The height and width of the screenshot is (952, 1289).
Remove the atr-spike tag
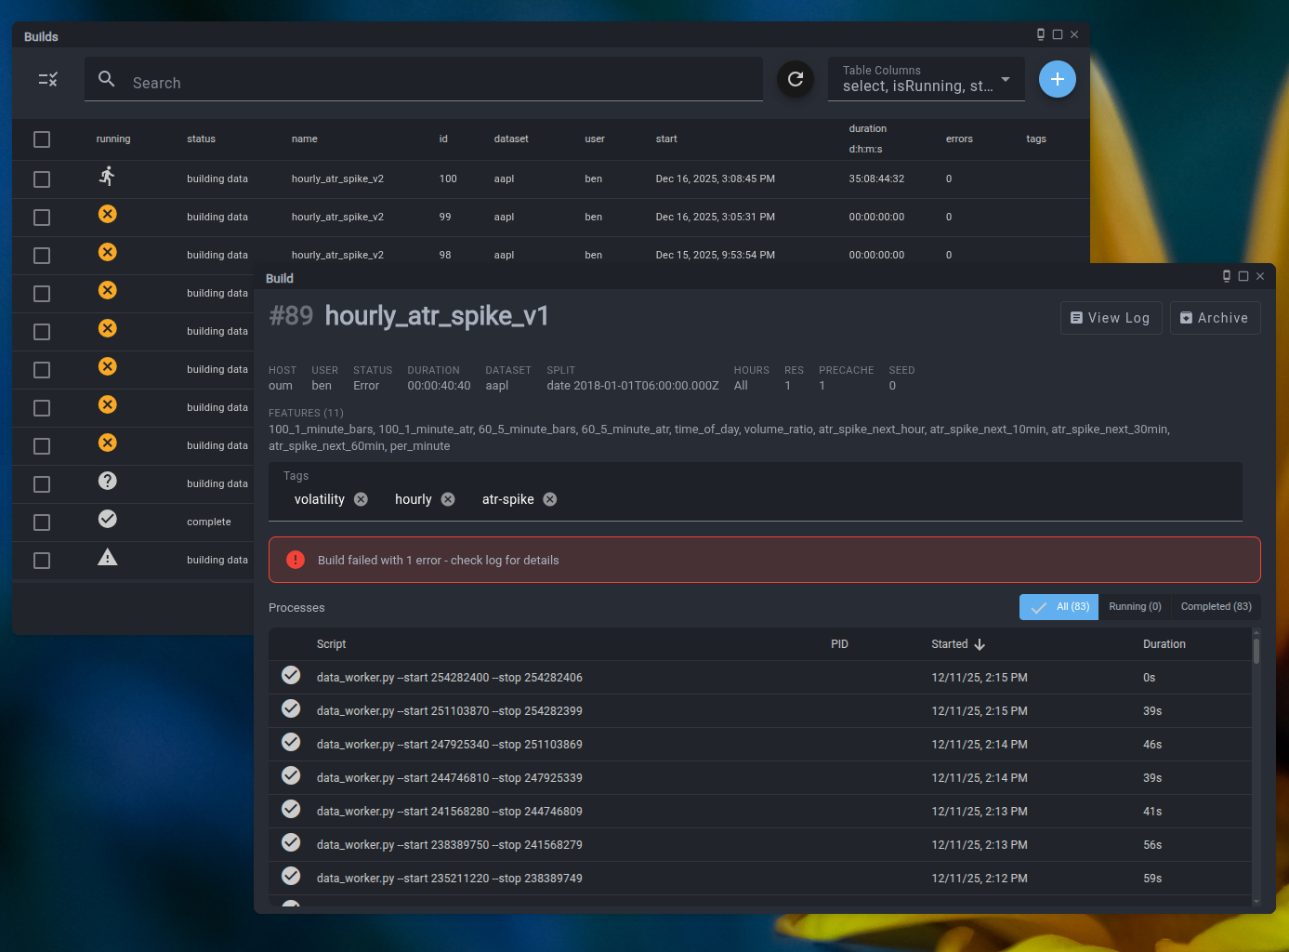[550, 499]
